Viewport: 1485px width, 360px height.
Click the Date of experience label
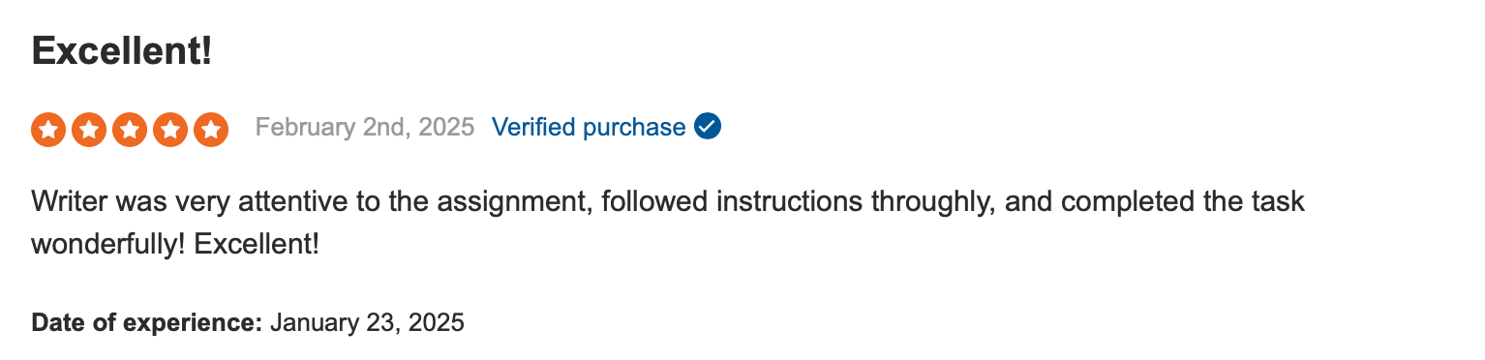tap(147, 322)
